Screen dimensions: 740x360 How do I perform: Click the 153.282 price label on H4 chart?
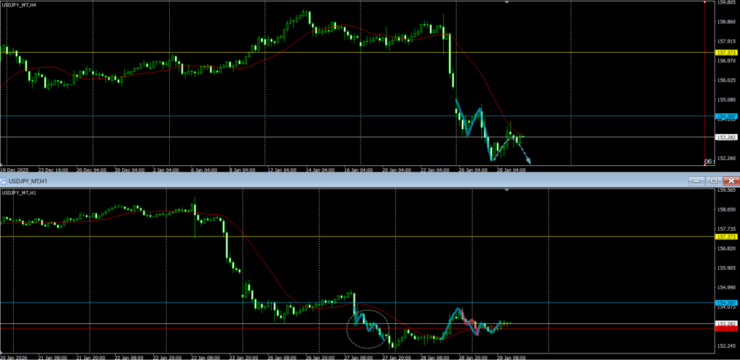click(726, 137)
